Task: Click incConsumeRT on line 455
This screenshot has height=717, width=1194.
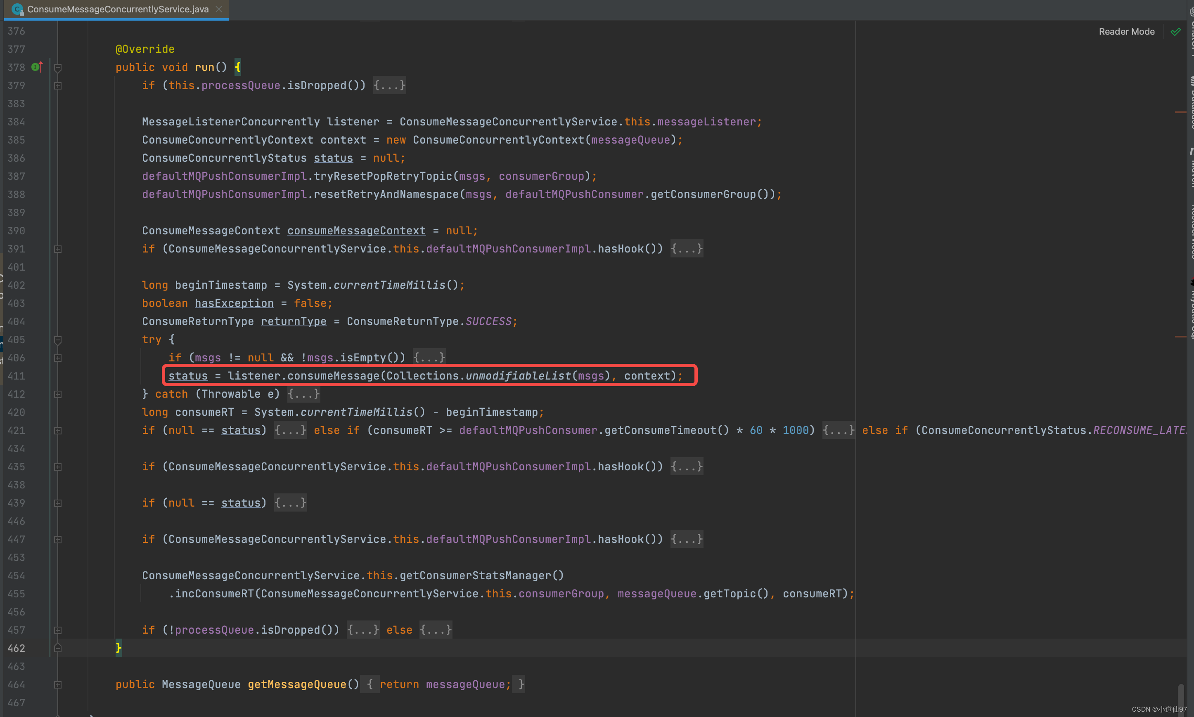Action: pyautogui.click(x=214, y=593)
